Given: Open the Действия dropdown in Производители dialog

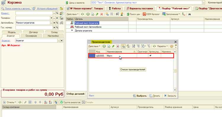Looking at the screenshot, I should pos(94,46).
